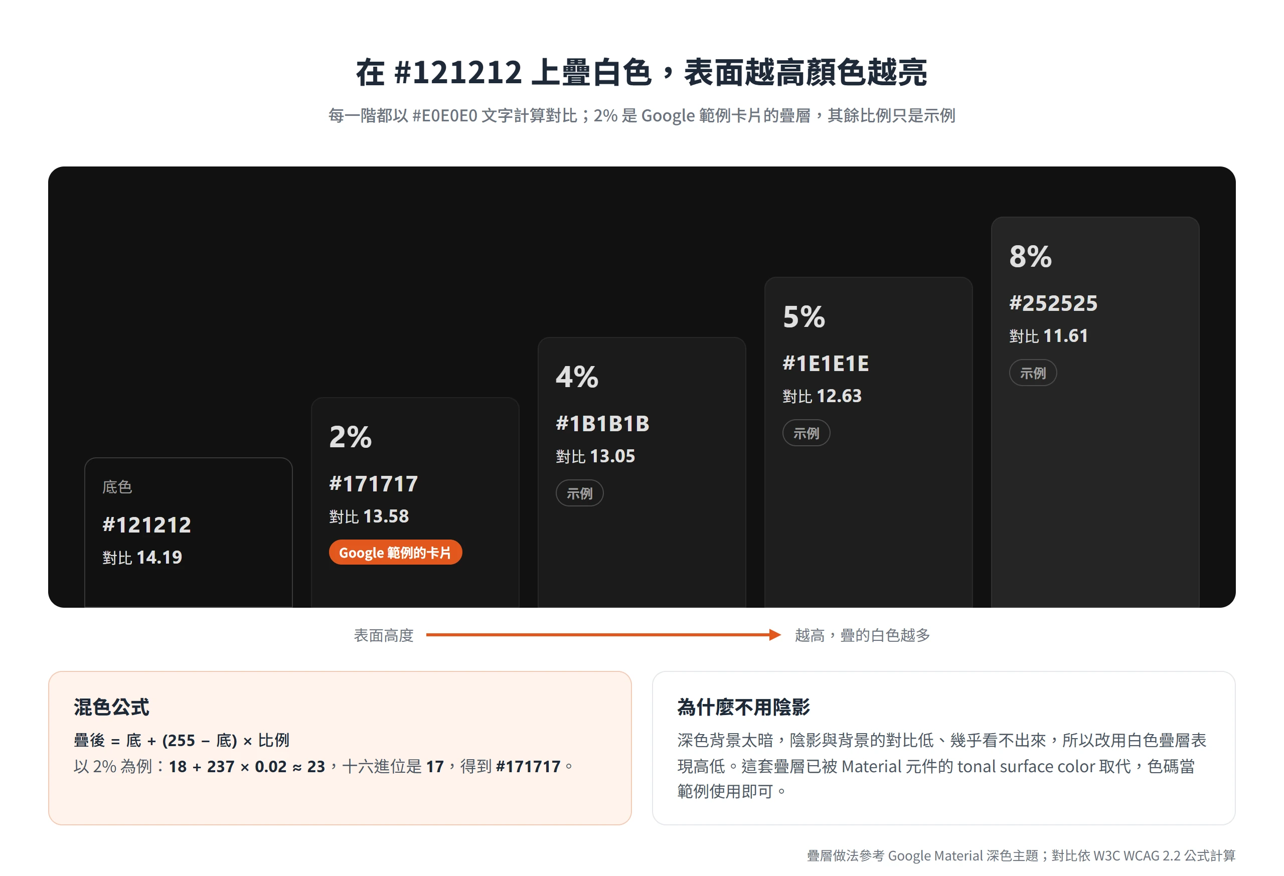Click hex code '#1E1E1E'
This screenshot has width=1284, height=876.
(826, 364)
